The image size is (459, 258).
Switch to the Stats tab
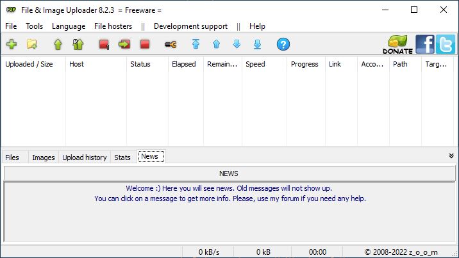point(122,157)
